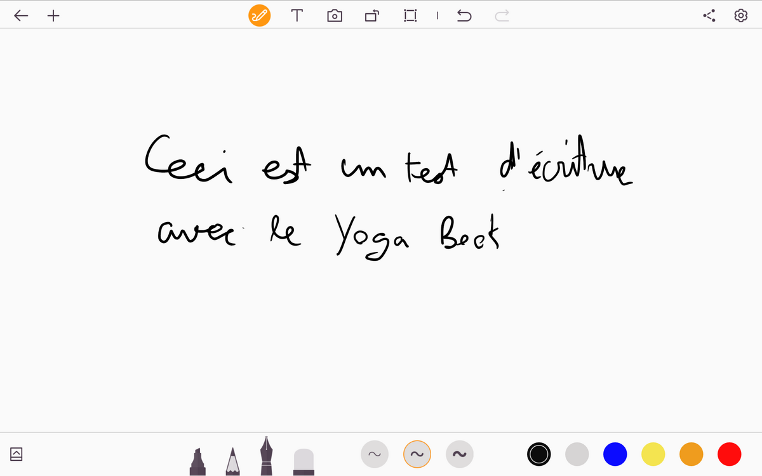This screenshot has width=762, height=476.
Task: Set medium stroke thickness
Action: 417,454
